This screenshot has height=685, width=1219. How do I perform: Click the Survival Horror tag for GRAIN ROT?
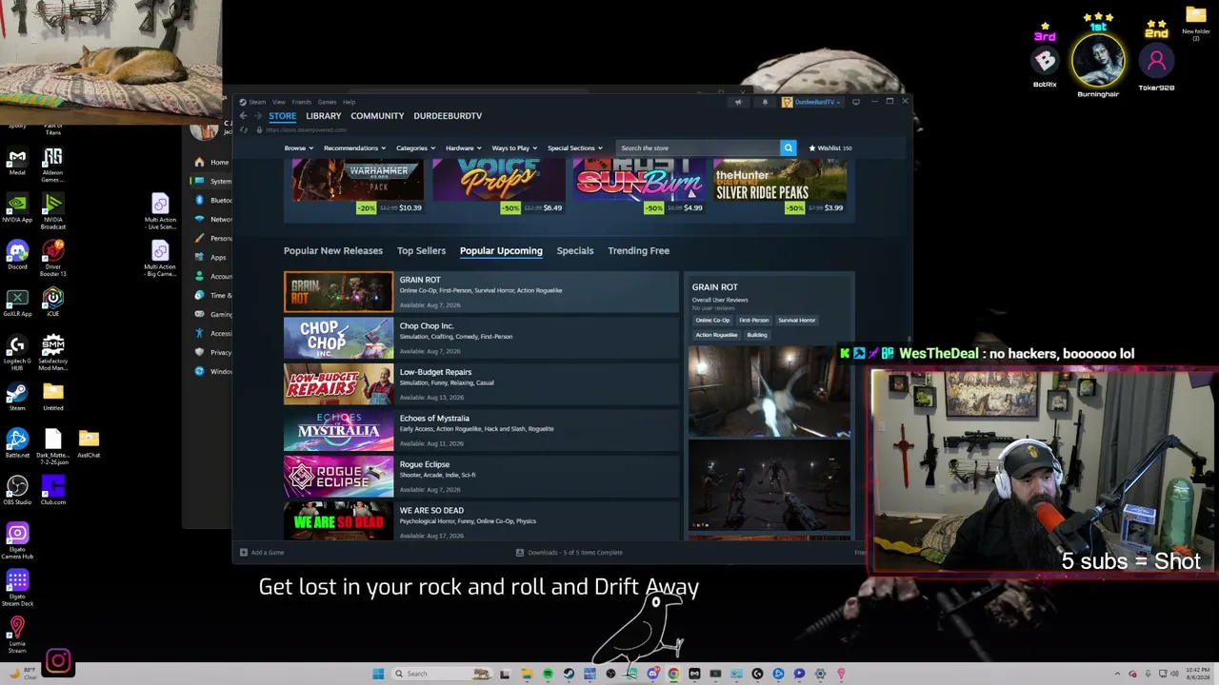(x=796, y=320)
